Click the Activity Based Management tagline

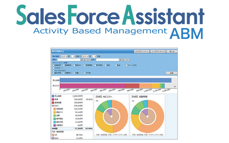coord(100,31)
